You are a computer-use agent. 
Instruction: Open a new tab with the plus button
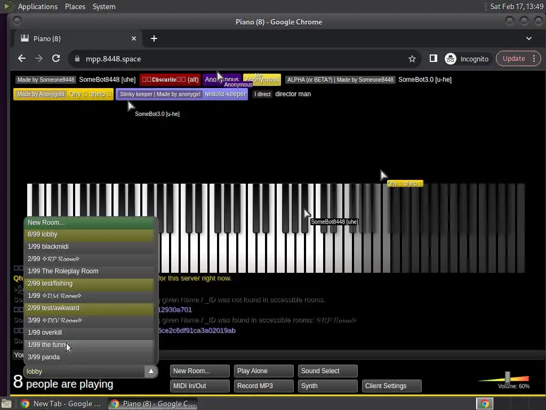(154, 38)
